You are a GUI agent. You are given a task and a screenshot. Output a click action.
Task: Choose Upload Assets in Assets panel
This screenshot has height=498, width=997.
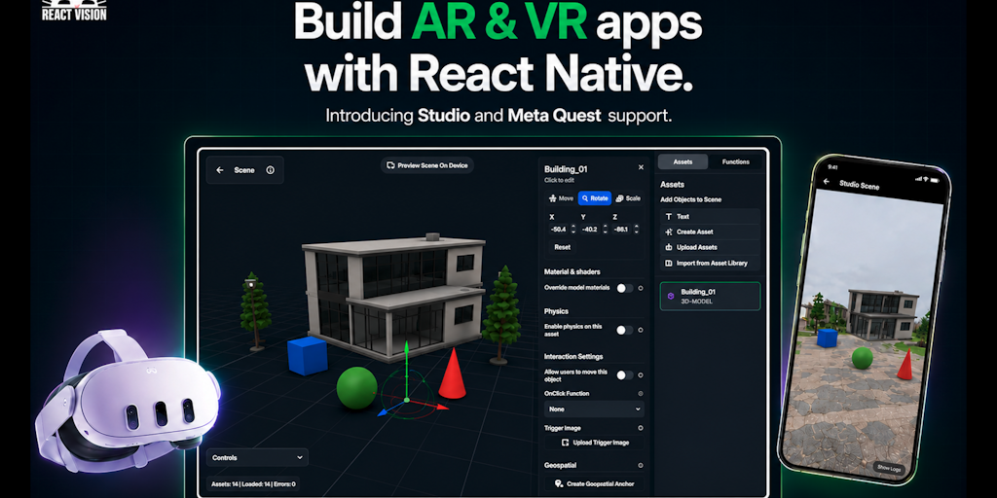tap(710, 247)
